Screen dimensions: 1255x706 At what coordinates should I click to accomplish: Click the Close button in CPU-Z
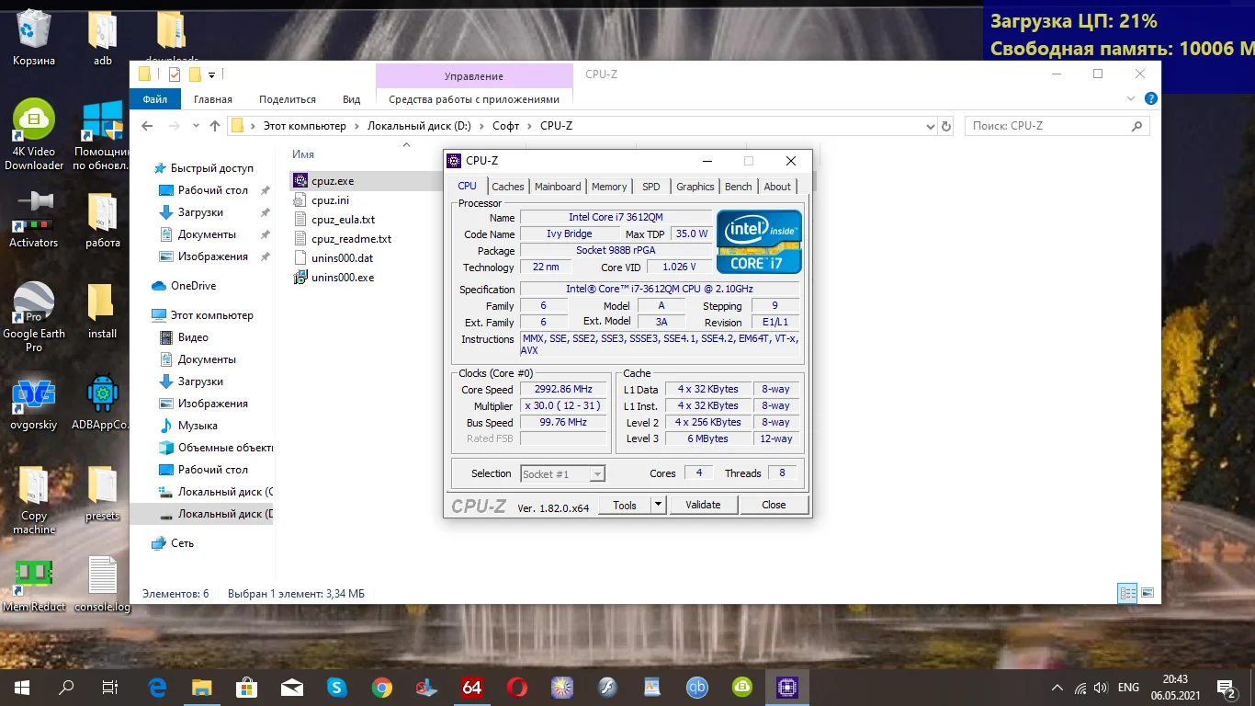774,505
